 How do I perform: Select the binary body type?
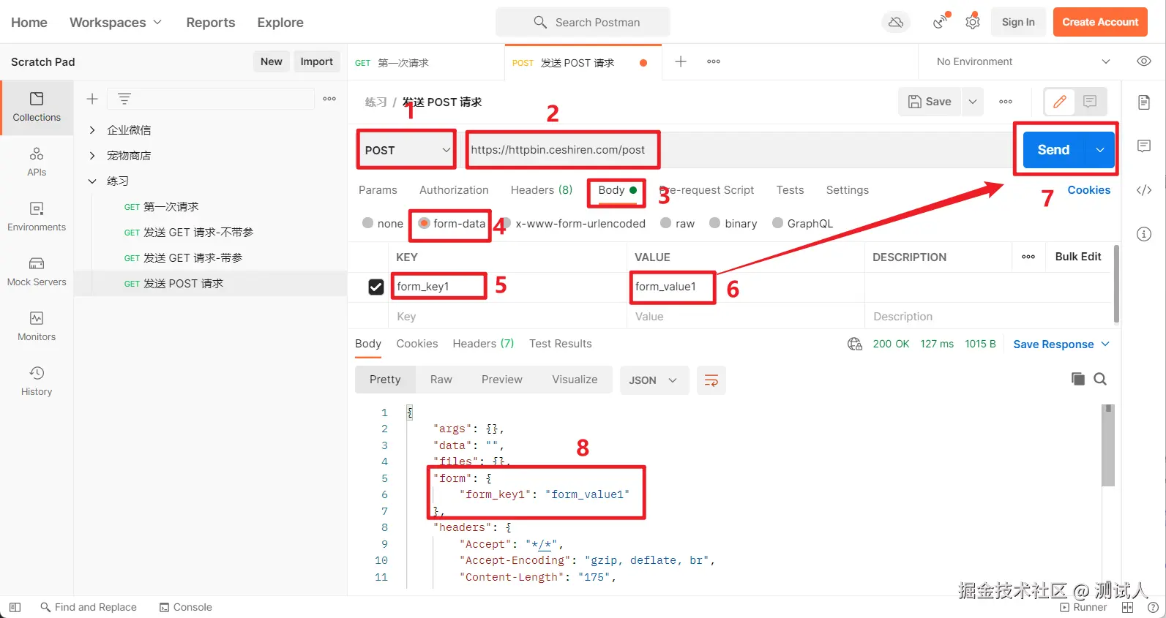click(x=715, y=223)
